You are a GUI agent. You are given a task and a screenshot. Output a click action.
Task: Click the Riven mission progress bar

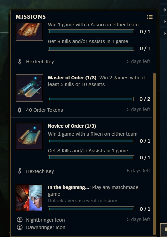pos(91,141)
